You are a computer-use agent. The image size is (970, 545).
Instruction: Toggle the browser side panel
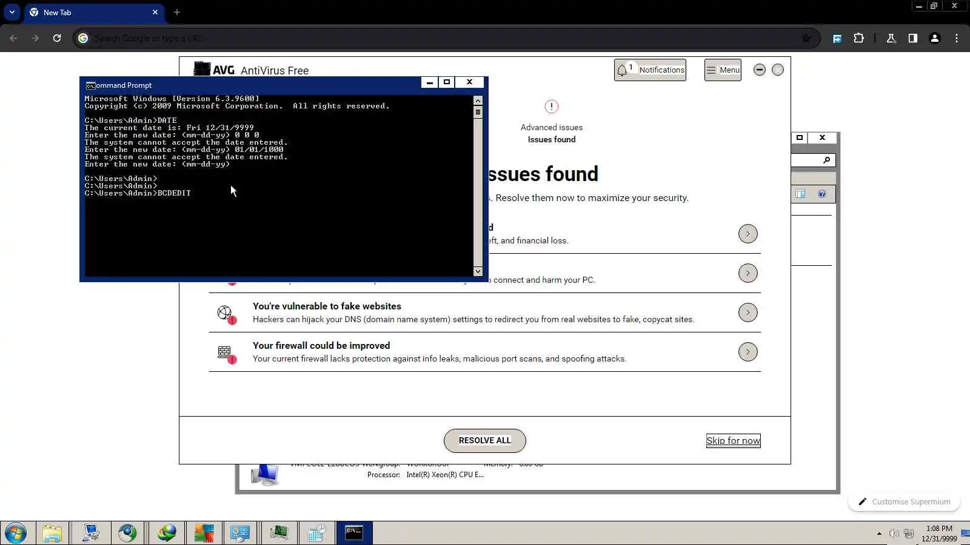tap(913, 38)
